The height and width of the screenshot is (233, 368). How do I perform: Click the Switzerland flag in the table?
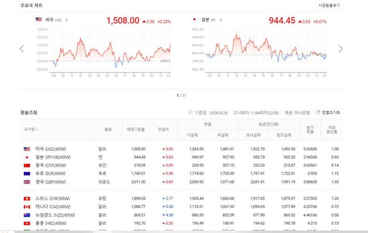[x=27, y=199]
